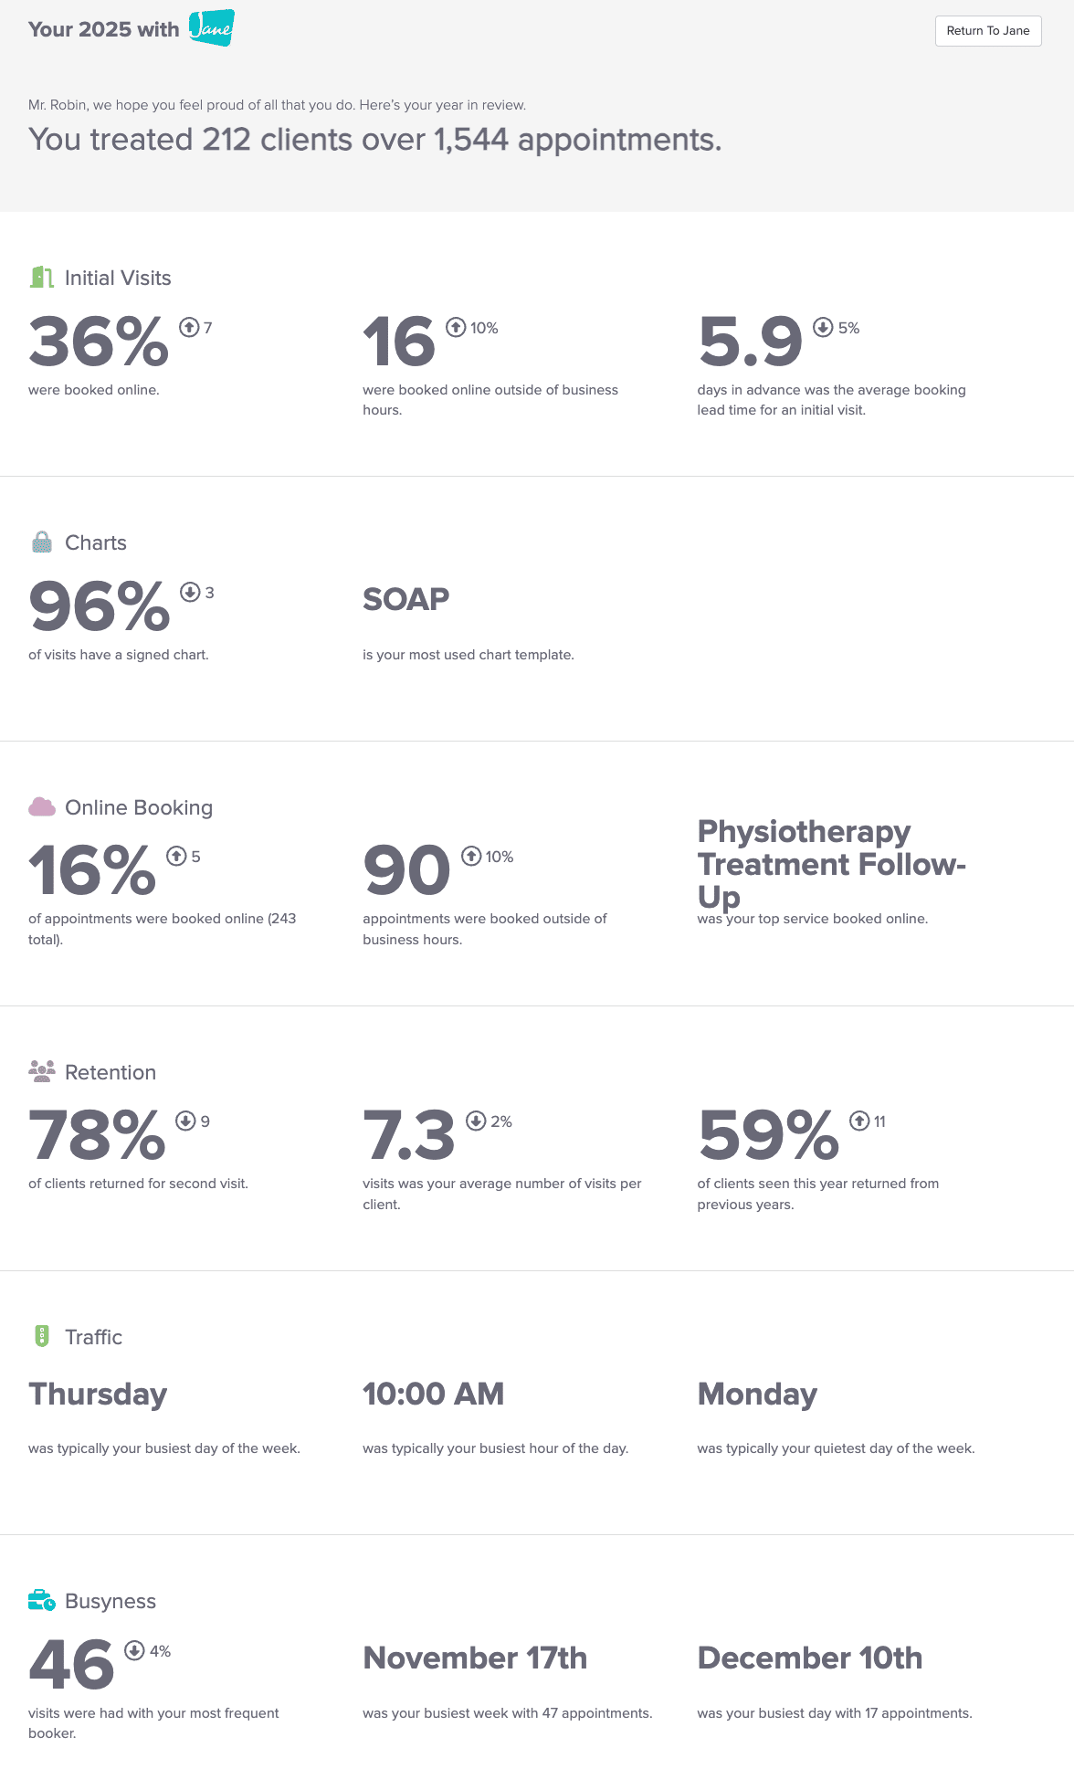Screen dimensions: 1074x1779
Task: Click the Retention people icon
Action: click(41, 1071)
